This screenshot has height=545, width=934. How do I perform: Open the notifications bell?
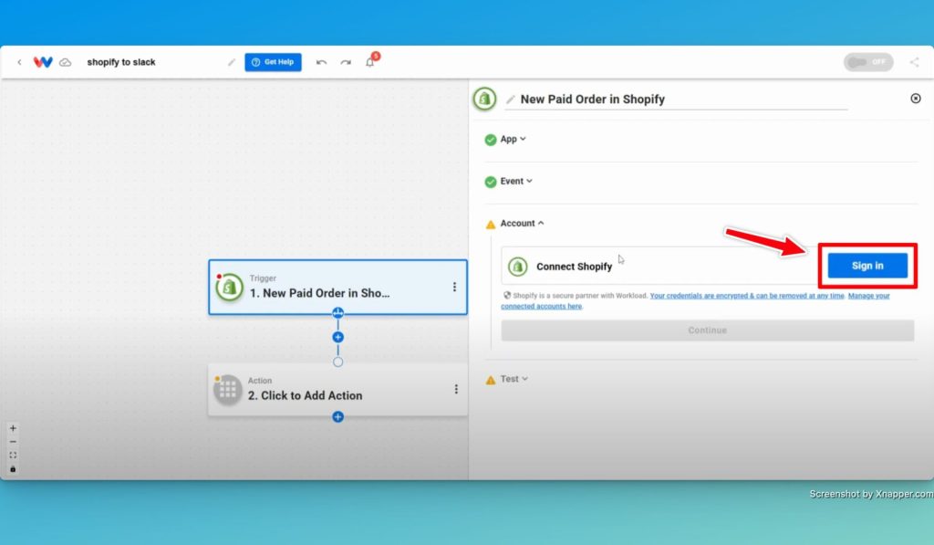click(x=370, y=62)
